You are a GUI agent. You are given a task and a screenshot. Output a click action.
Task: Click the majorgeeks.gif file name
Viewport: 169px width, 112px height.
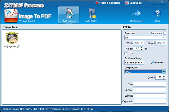click(12, 46)
